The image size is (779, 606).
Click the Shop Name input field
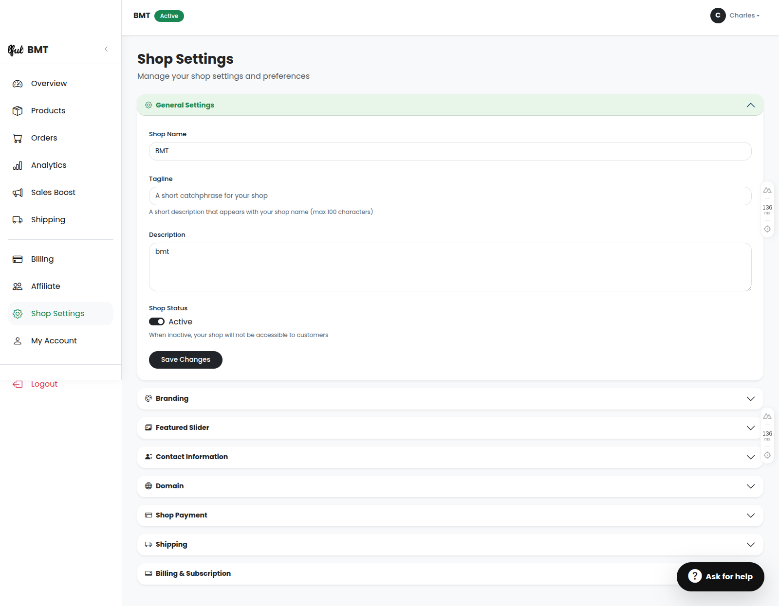[450, 151]
